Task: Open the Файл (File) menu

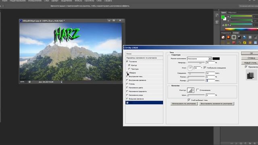Action: (5, 1)
